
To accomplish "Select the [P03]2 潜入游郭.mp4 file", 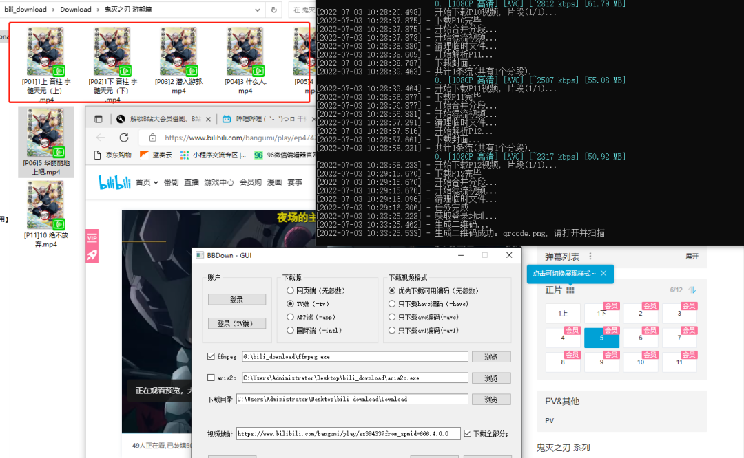I will [x=179, y=61].
